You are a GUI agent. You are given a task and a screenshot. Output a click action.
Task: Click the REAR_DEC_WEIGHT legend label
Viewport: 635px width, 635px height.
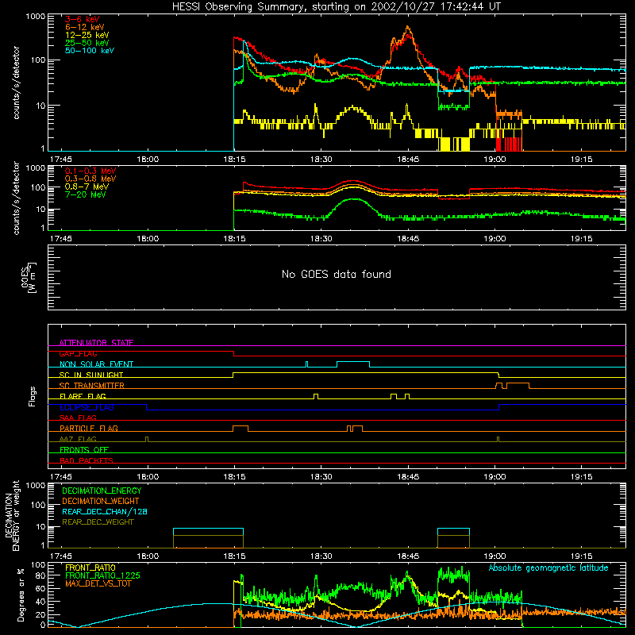point(98,522)
